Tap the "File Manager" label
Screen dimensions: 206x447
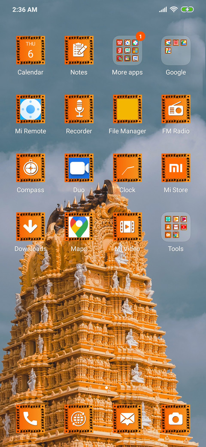coord(127,131)
